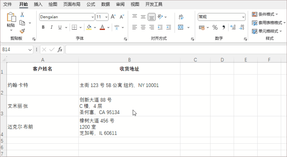
Task: Click the Wrap Text icon
Action: point(181,17)
